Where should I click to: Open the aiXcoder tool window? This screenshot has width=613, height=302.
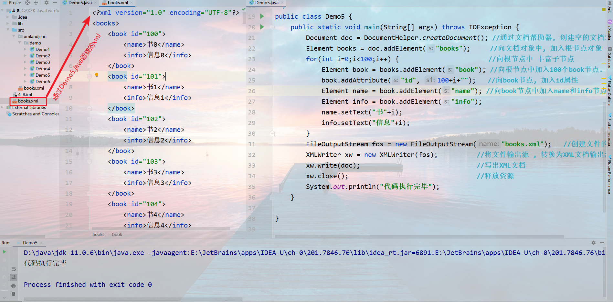click(x=609, y=30)
